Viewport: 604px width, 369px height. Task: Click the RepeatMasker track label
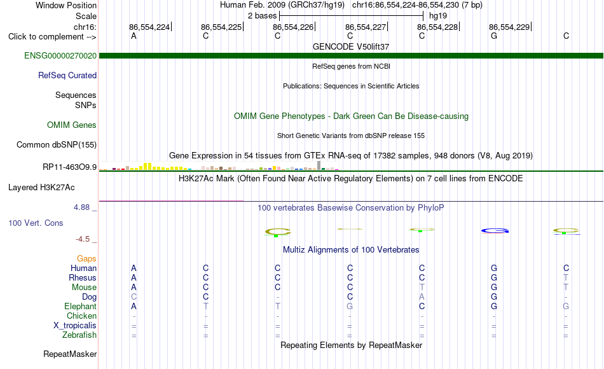[70, 354]
